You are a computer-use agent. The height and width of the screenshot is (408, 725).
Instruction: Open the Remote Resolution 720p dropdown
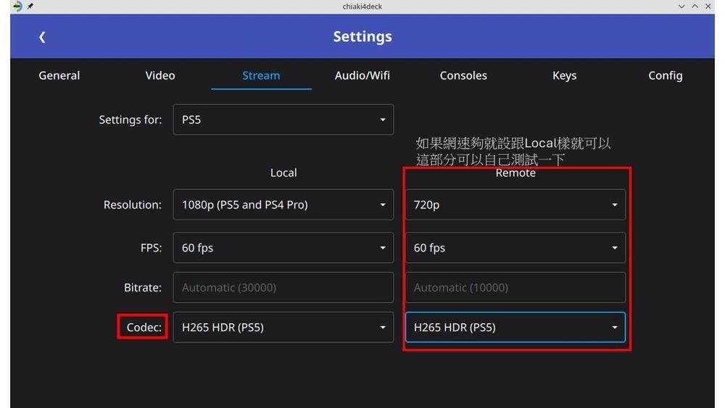click(515, 205)
